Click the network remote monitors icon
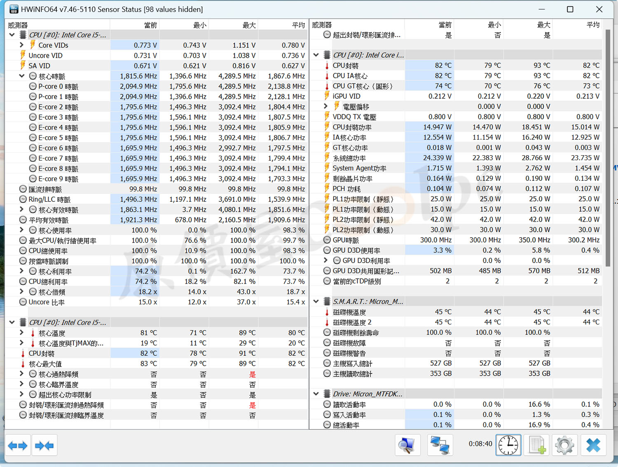 440,445
